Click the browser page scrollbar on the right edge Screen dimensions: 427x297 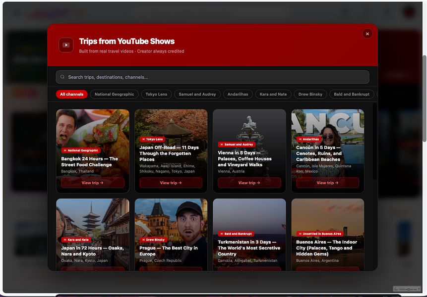click(425, 99)
